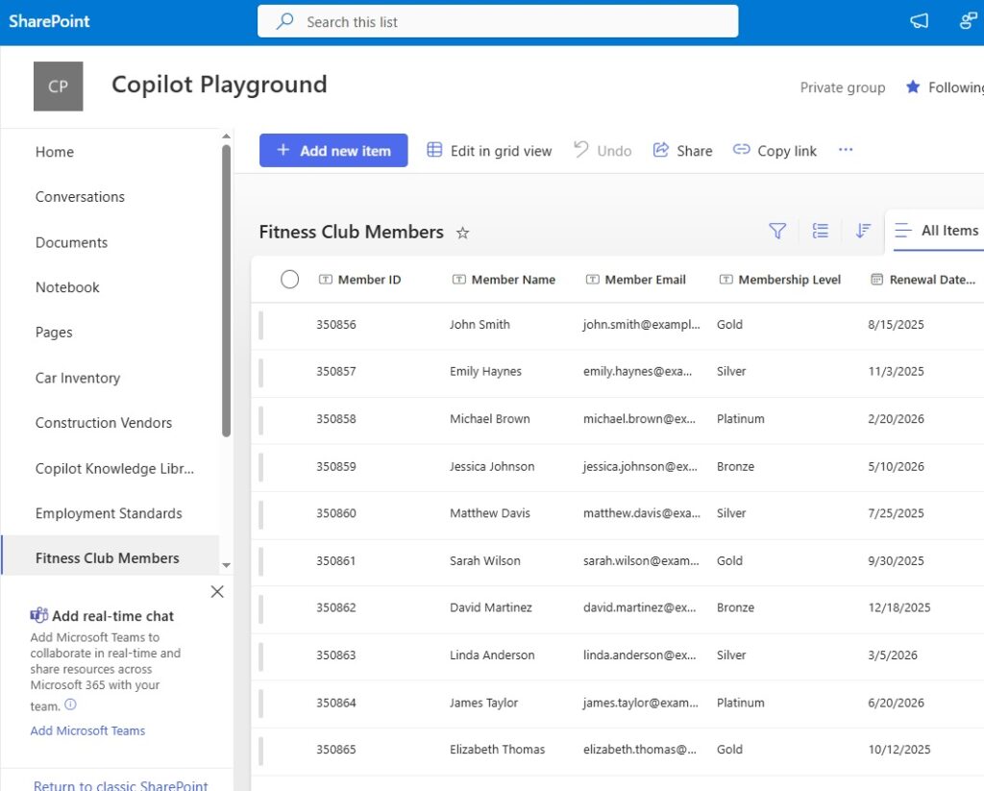Click the Search this list box

point(498,22)
